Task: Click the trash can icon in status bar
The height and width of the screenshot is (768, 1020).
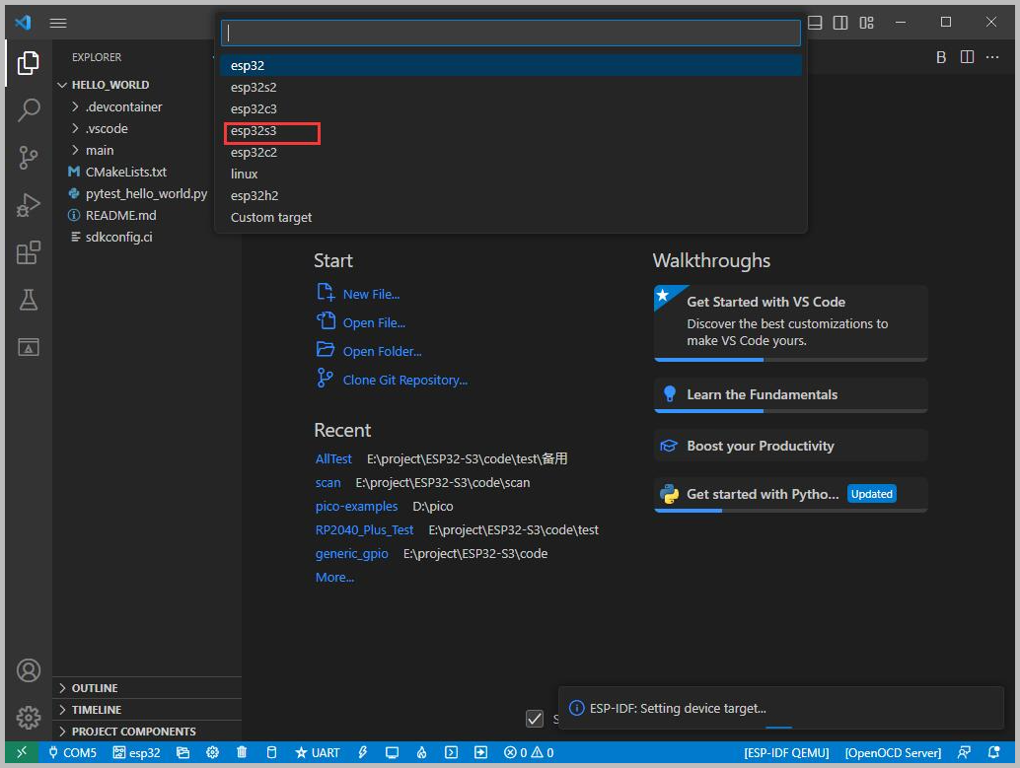Action: coord(242,753)
